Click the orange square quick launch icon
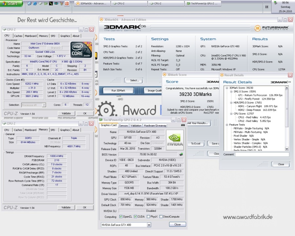 pyautogui.click(x=67, y=3)
